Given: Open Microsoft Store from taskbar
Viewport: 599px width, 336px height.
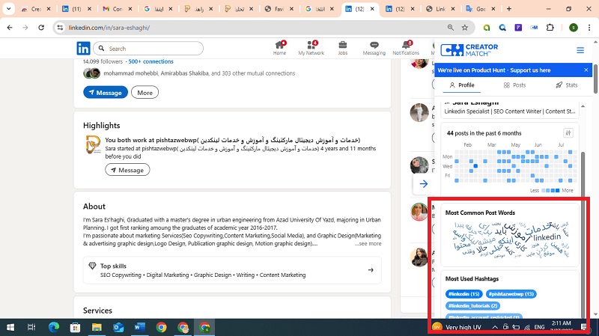Looking at the screenshot, I should tap(76, 327).
